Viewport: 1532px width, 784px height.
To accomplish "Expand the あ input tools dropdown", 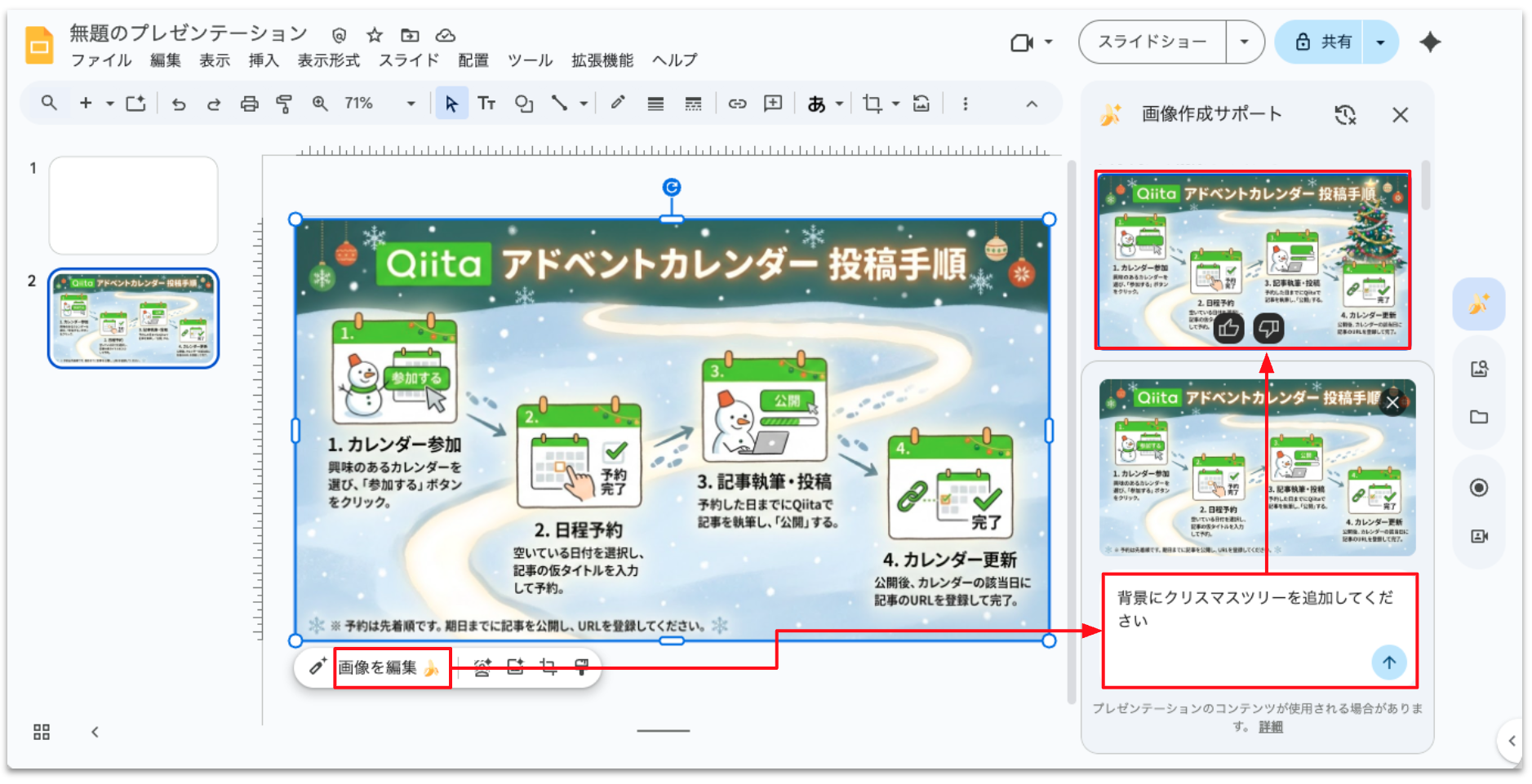I will tap(840, 104).
